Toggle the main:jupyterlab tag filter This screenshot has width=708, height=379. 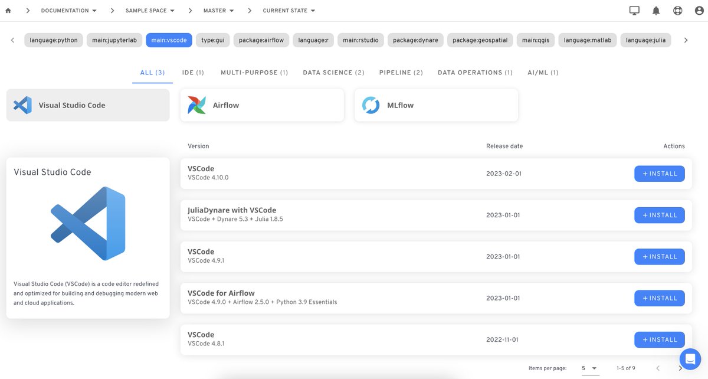pyautogui.click(x=114, y=40)
